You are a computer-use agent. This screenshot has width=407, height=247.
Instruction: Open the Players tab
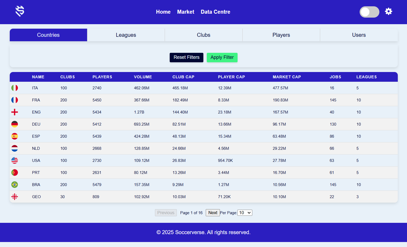click(x=281, y=35)
